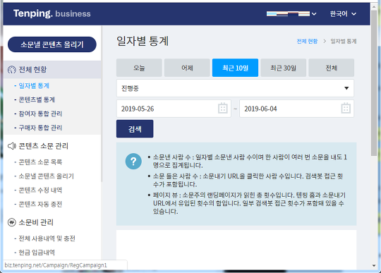Open 콘텐츠 자동 충전 in the sidebar
381x273 pixels.
[x=40, y=204]
